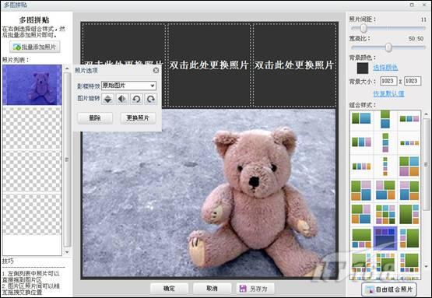Close the 照片选项 popup panel
This screenshot has width=432, height=298.
156,70
